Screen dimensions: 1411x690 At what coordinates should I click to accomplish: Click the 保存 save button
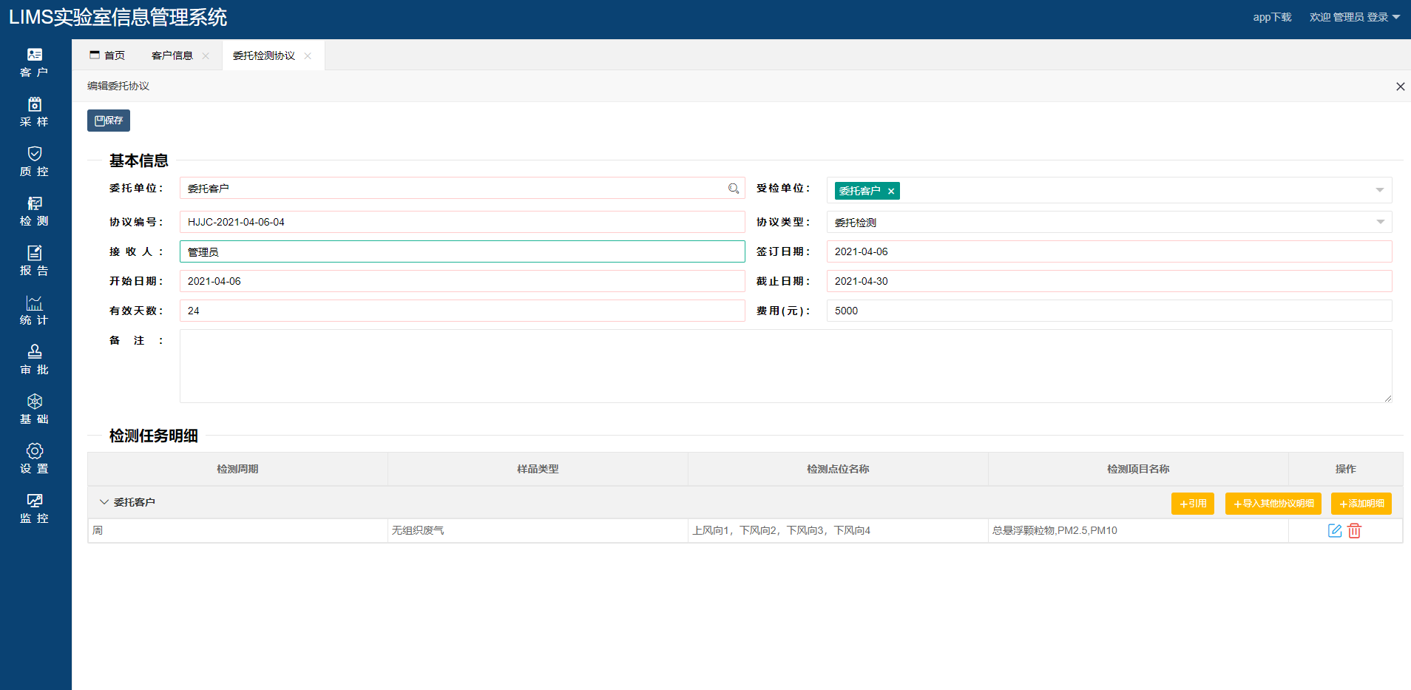[x=109, y=121]
